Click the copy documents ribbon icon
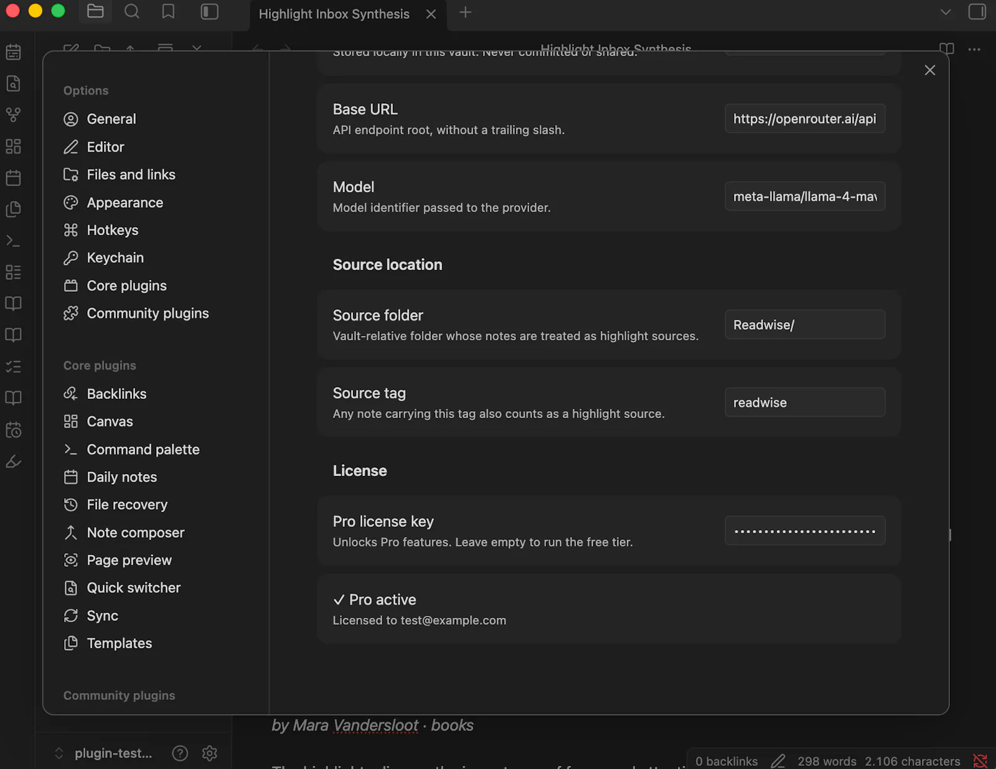This screenshot has width=996, height=769. (13, 209)
